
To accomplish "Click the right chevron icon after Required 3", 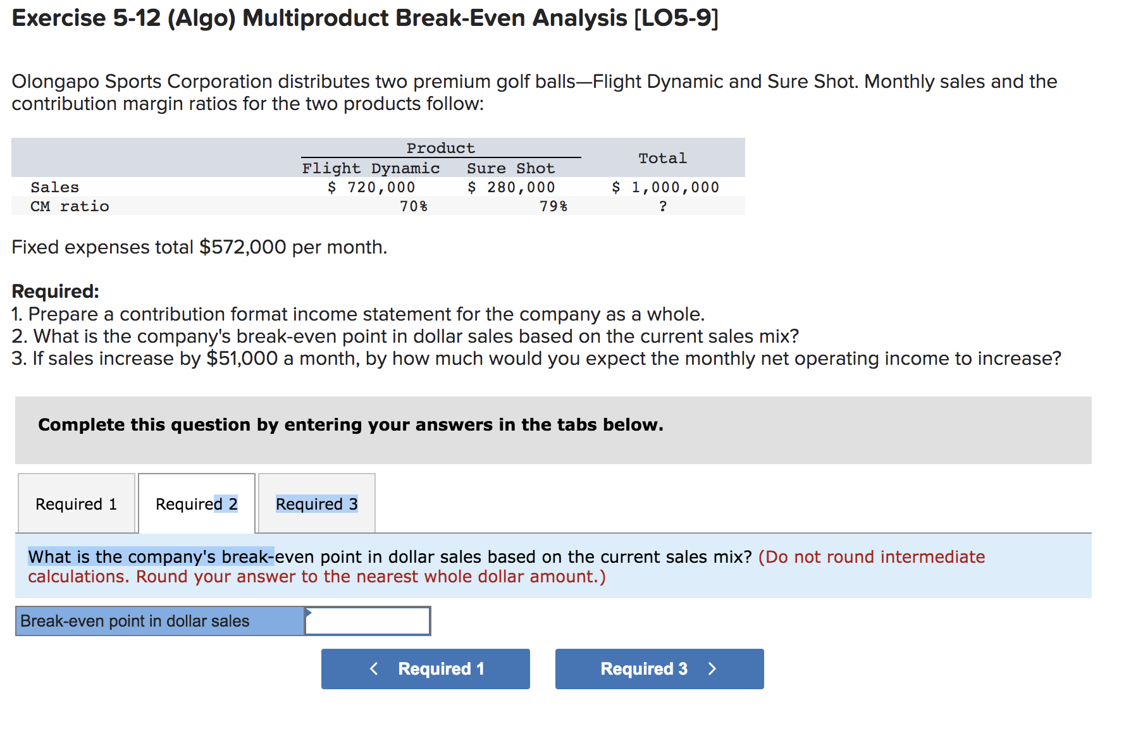I will pos(712,669).
